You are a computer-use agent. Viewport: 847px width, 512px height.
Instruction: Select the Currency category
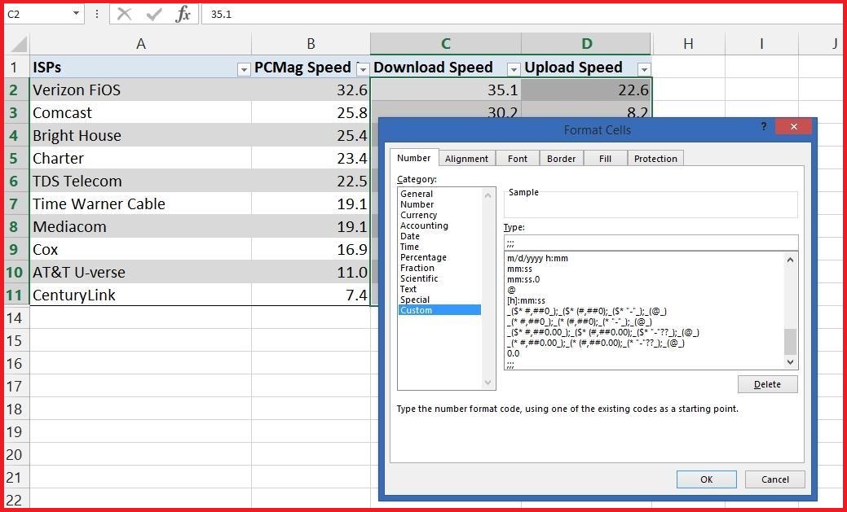(x=418, y=215)
